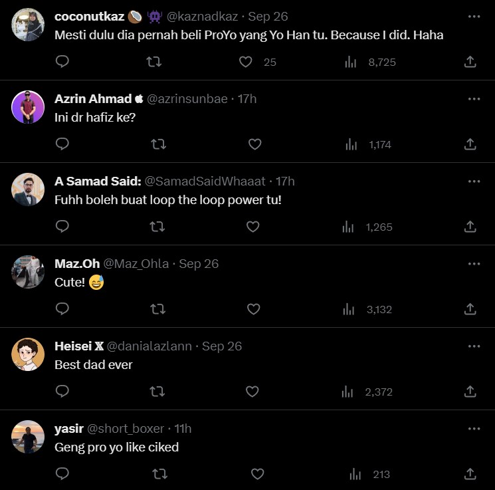Open coconutkaz's profile avatar
Viewport: 495px width, 490px height.
point(28,25)
